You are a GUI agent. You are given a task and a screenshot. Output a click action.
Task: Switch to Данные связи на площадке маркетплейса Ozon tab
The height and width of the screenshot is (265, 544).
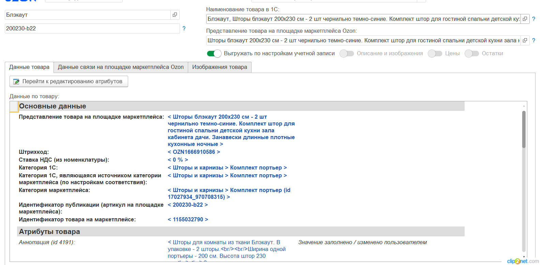[121, 67]
